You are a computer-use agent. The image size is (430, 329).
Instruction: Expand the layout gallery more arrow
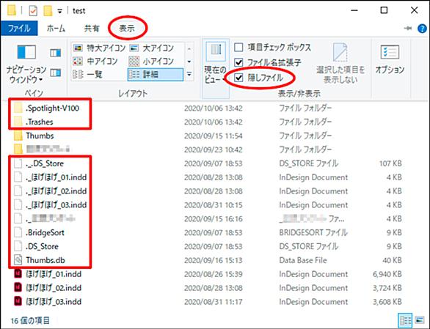click(x=189, y=74)
